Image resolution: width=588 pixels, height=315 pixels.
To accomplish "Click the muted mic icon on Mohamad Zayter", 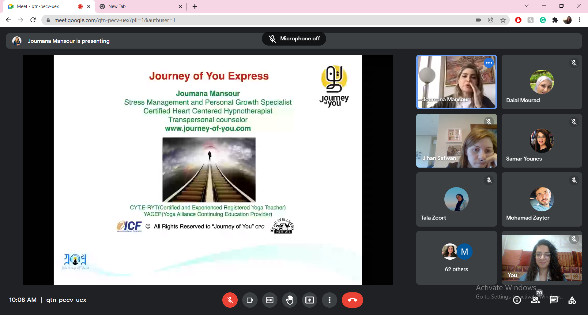I will click(574, 180).
